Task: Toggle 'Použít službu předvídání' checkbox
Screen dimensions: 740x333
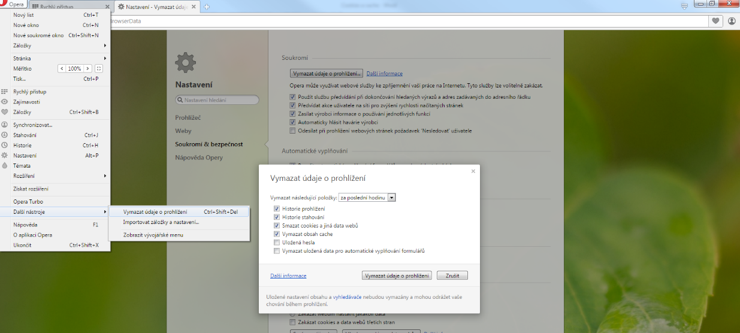Action: click(292, 96)
